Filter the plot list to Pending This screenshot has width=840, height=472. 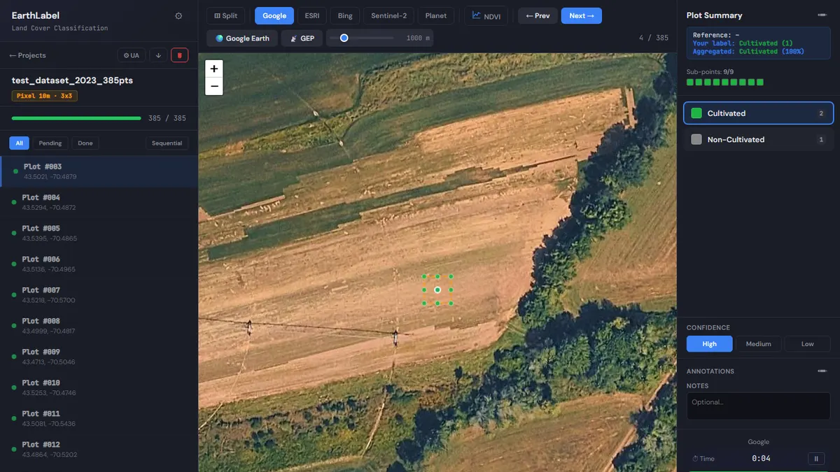[50, 143]
